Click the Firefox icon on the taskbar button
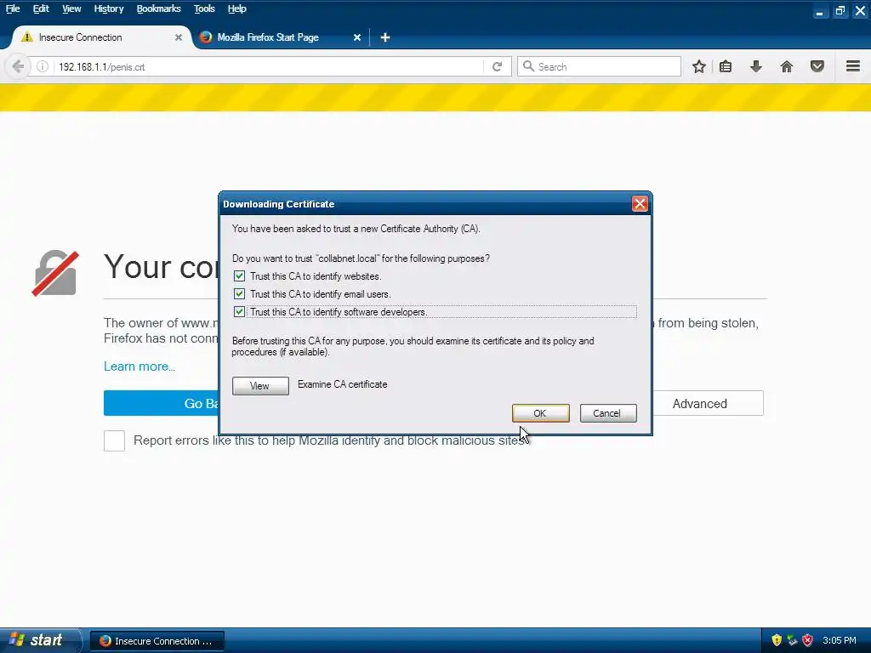 click(105, 641)
